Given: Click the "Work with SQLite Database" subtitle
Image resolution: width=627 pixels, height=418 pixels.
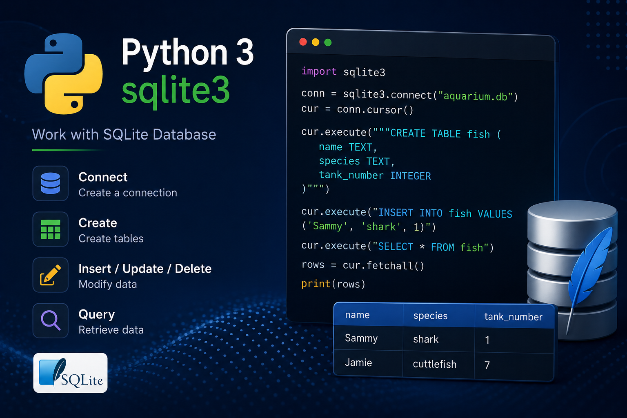Looking at the screenshot, I should point(124,134).
